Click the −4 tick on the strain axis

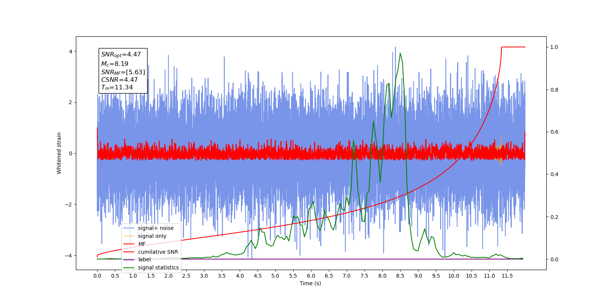[x=69, y=256]
